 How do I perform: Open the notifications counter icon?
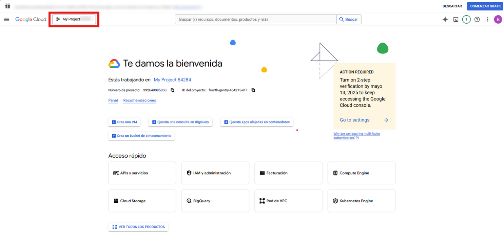tap(466, 20)
